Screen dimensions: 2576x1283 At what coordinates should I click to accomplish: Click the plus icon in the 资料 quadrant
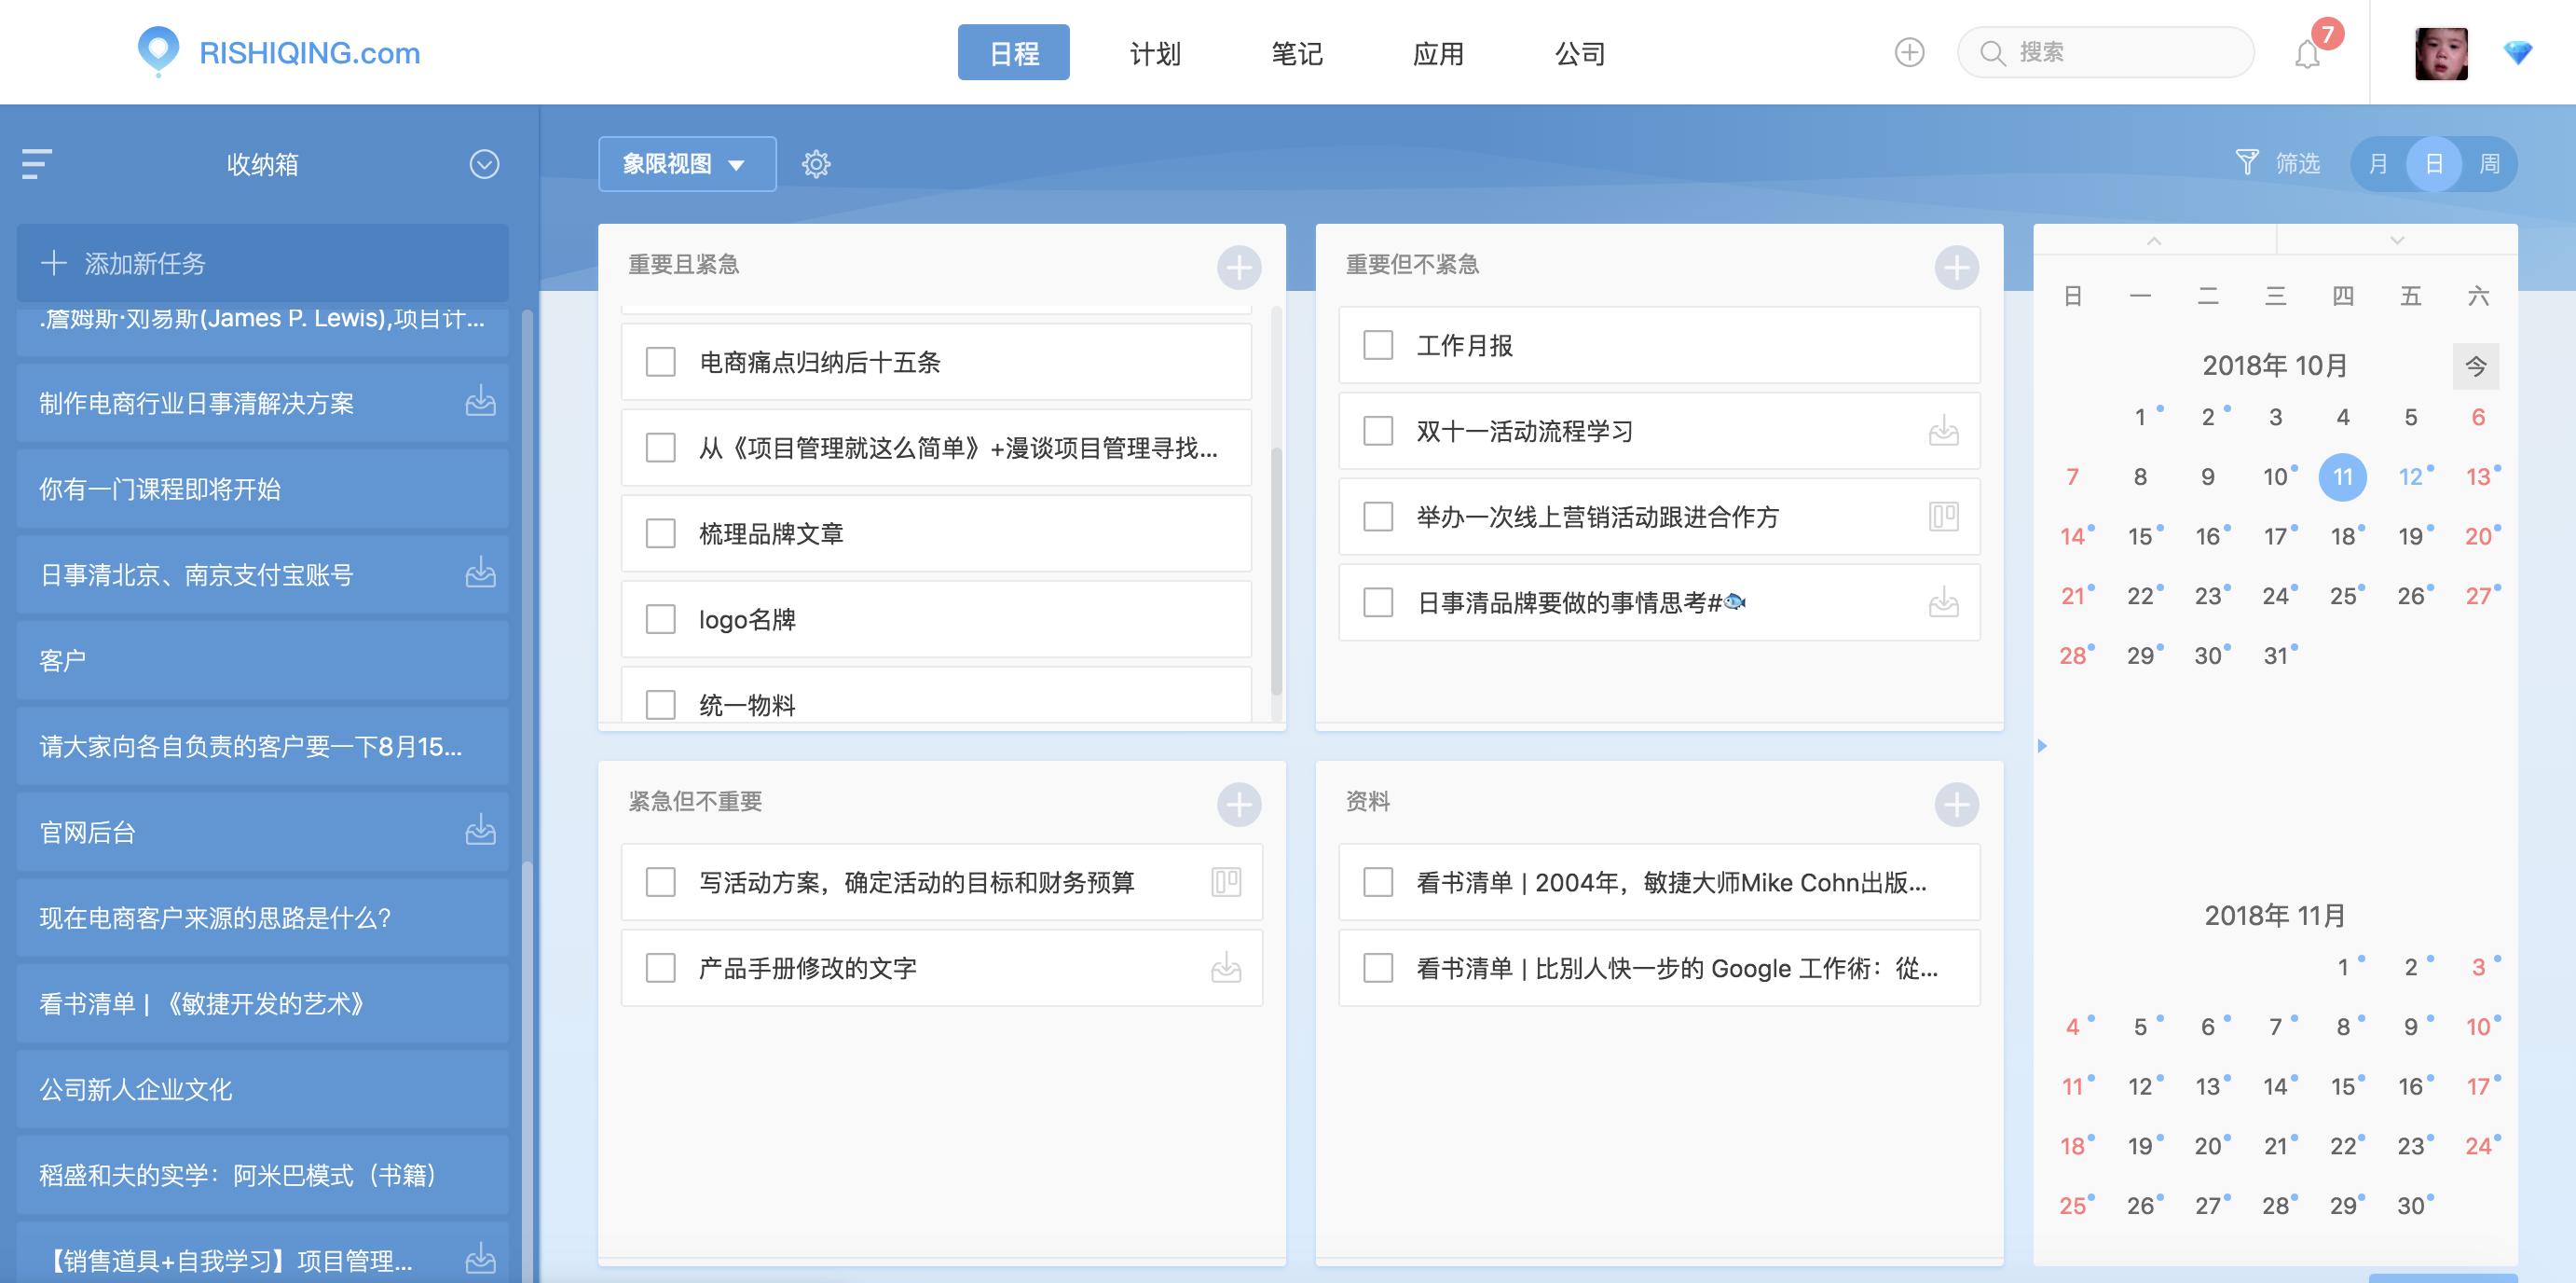[x=1958, y=804]
